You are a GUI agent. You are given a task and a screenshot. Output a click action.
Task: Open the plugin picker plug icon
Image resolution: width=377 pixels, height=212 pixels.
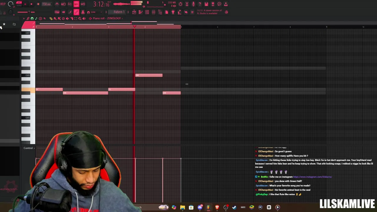(173, 12)
